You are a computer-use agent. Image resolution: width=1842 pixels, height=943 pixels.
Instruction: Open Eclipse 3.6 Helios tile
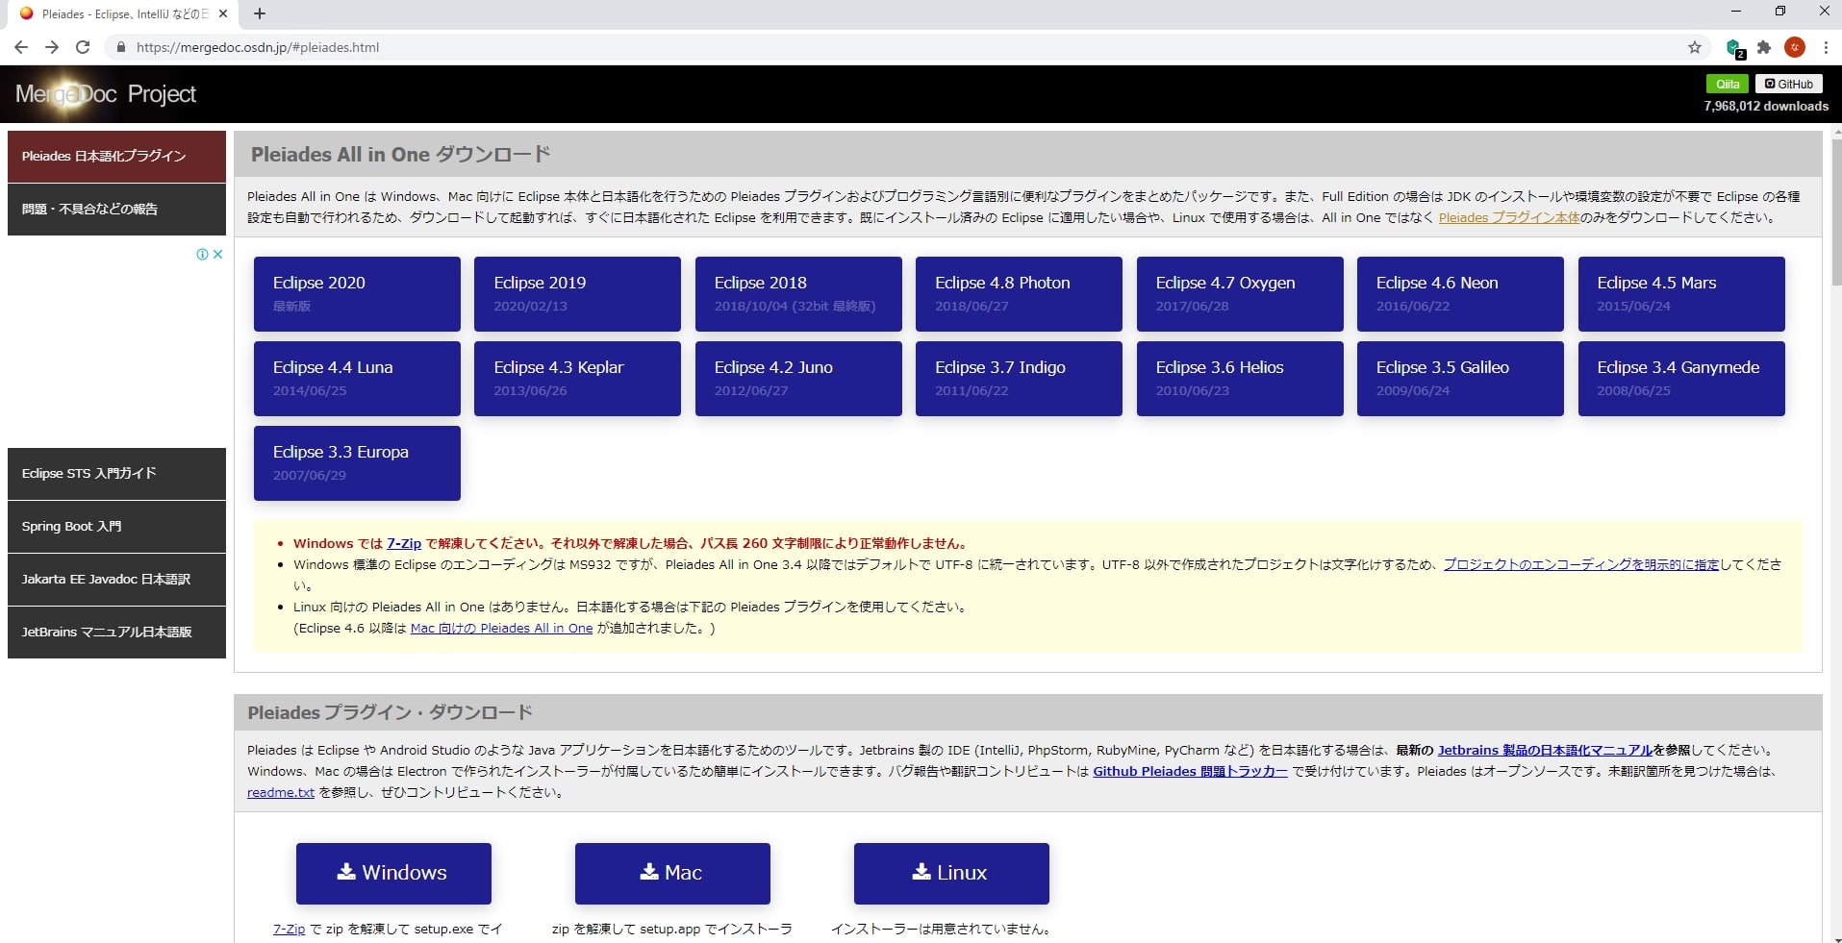pos(1240,378)
